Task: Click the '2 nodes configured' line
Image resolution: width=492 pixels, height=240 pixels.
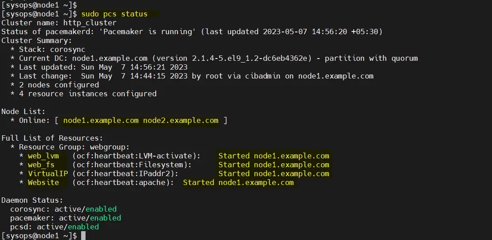Action: pyautogui.click(x=59, y=85)
